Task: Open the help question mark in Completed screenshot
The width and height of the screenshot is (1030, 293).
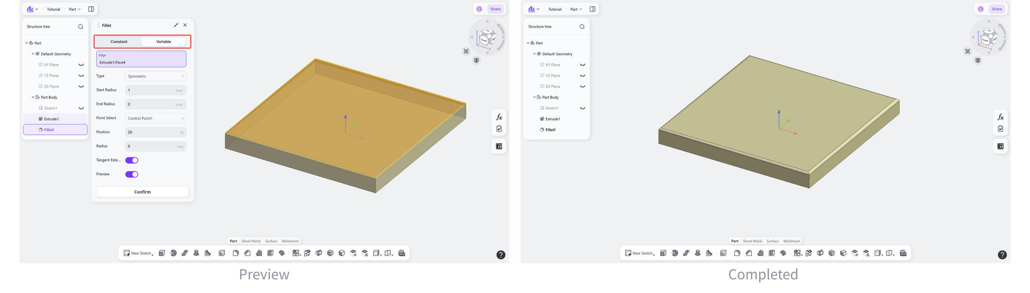Action: click(x=1002, y=255)
